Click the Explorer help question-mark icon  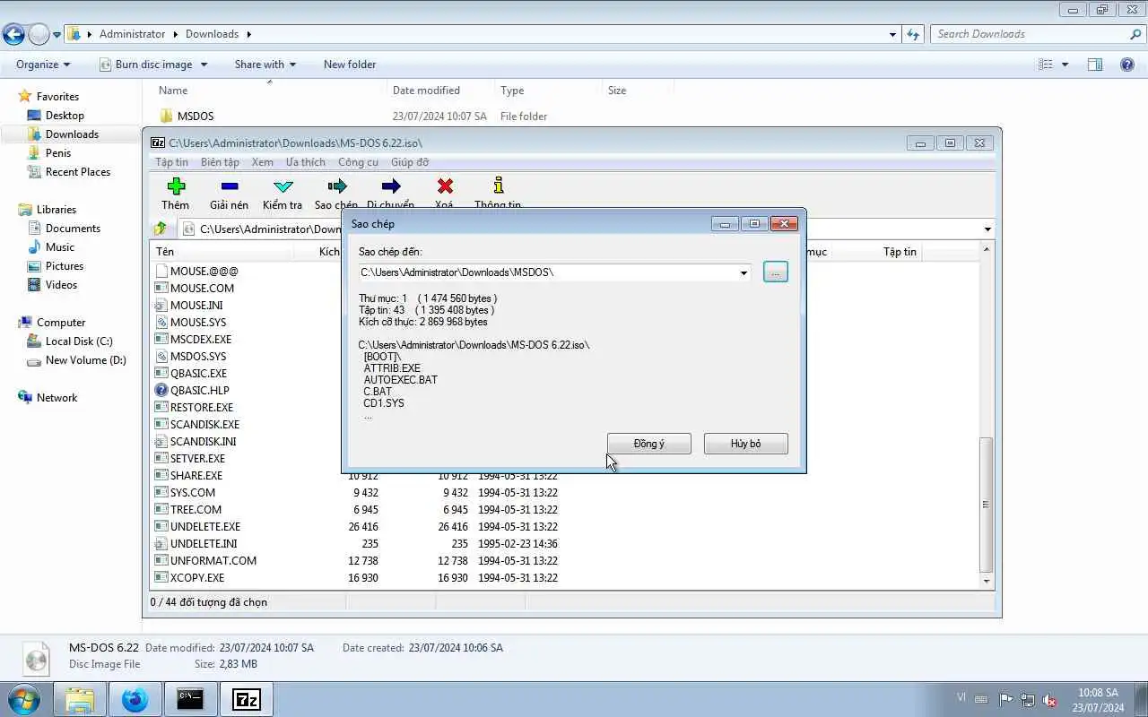pos(1127,65)
